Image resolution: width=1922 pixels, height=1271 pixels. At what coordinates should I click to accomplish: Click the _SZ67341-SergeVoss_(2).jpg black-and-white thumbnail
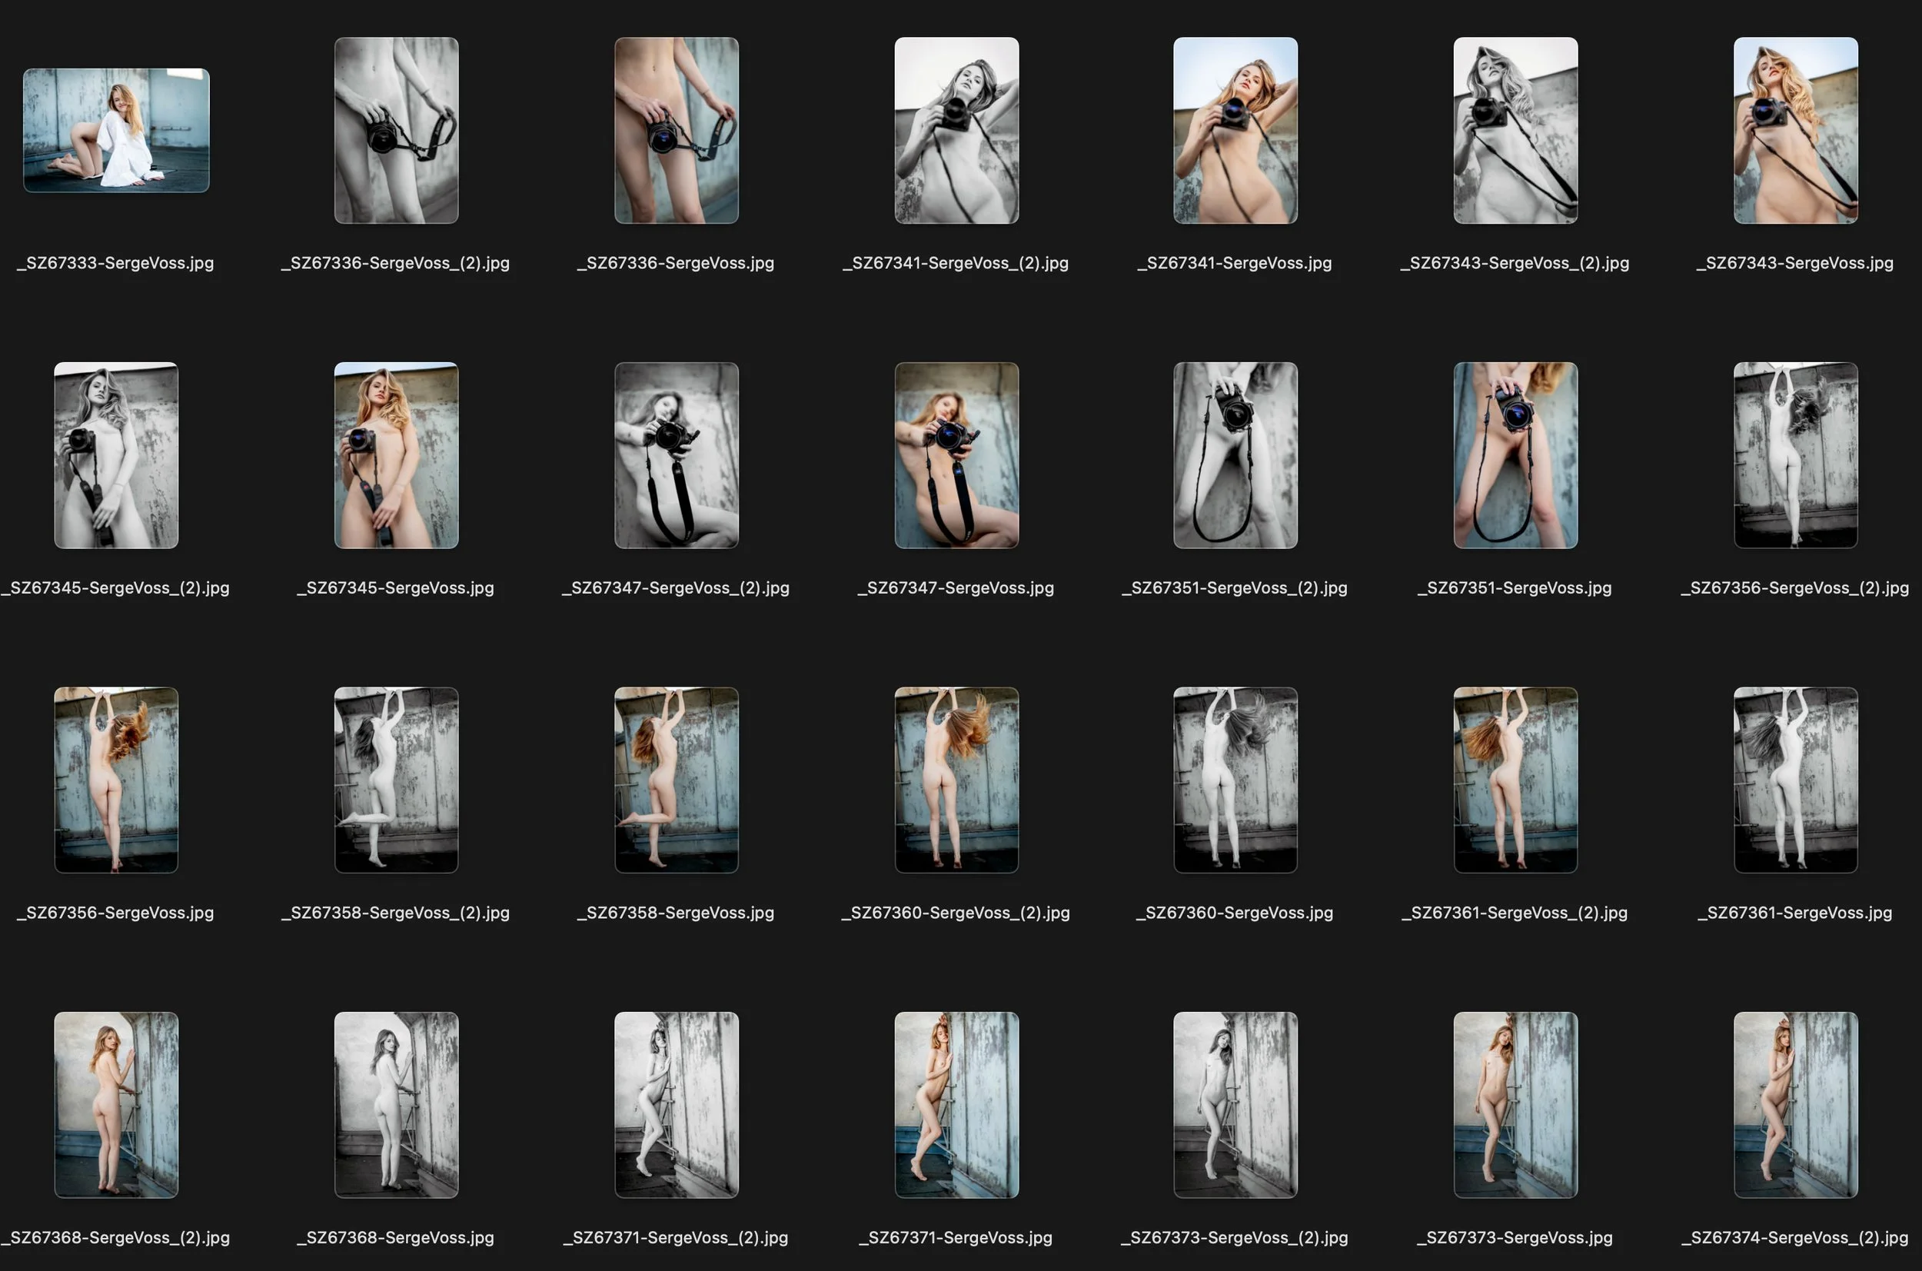(956, 131)
